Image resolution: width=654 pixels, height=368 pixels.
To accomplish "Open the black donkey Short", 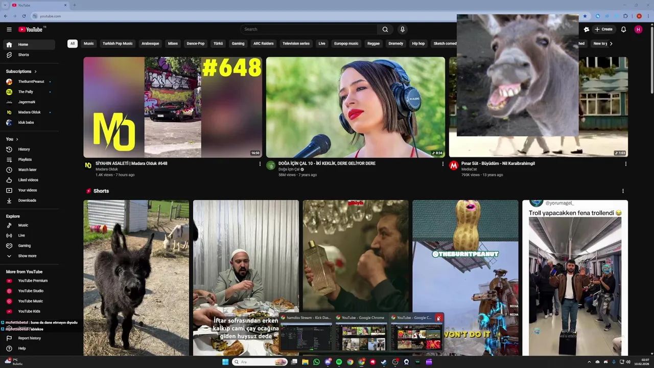I will coord(136,278).
